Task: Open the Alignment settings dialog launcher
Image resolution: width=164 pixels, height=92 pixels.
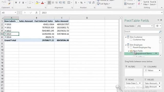Action: (72, 8)
